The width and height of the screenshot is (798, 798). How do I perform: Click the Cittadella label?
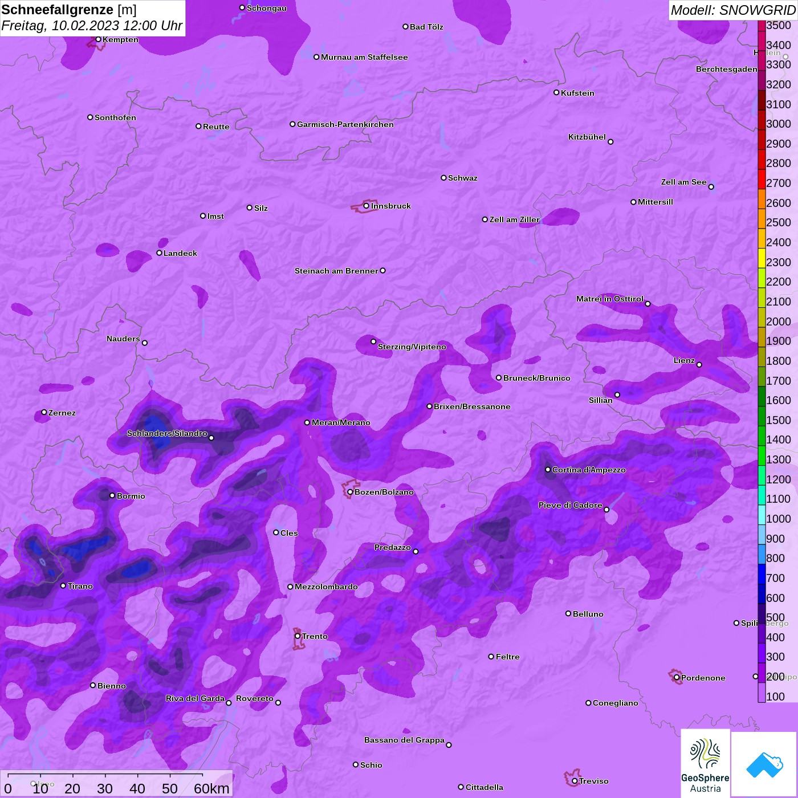coord(484,787)
